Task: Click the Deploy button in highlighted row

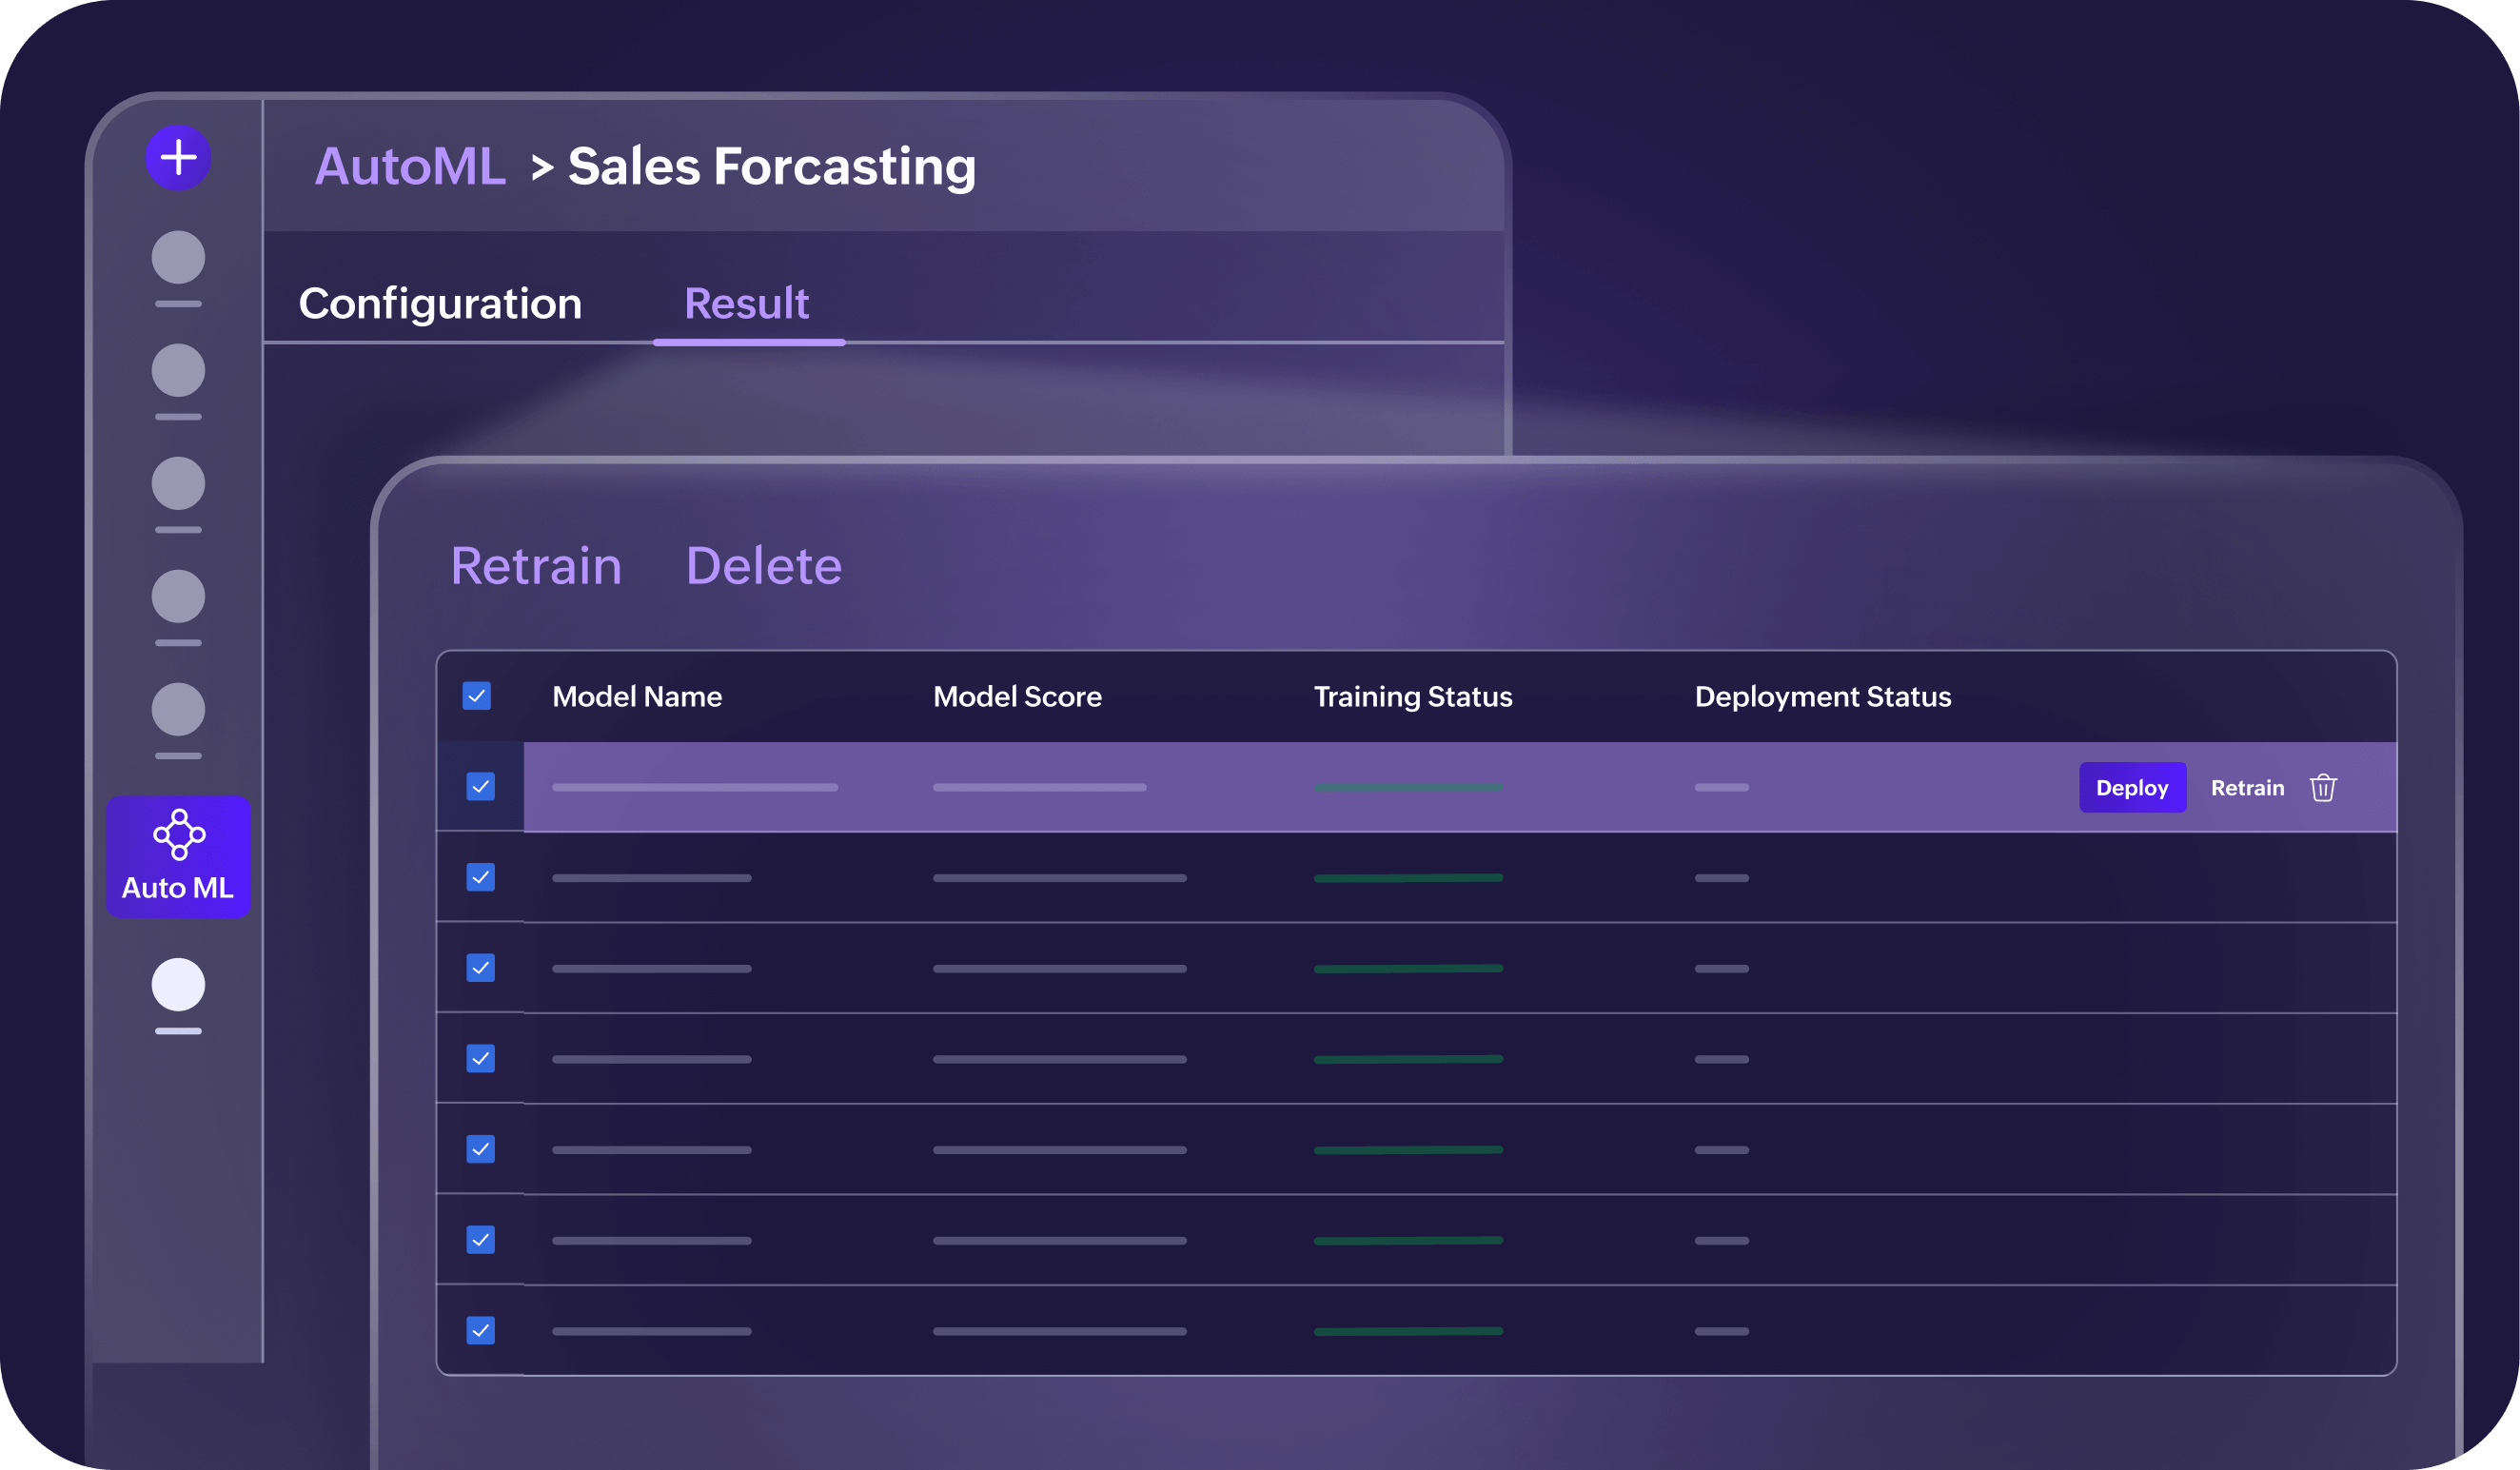Action: click(x=2133, y=787)
